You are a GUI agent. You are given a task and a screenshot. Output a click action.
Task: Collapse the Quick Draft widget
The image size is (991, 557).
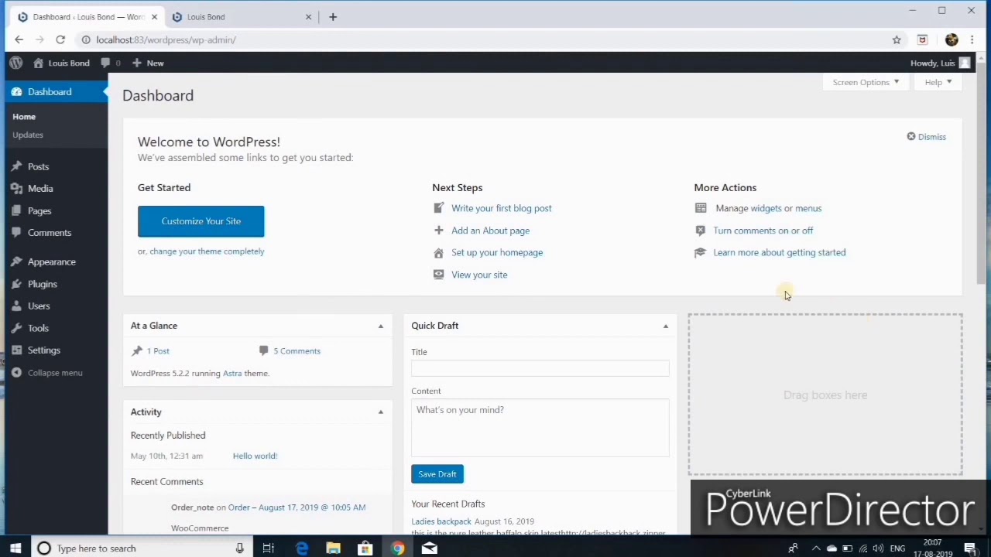(x=666, y=326)
